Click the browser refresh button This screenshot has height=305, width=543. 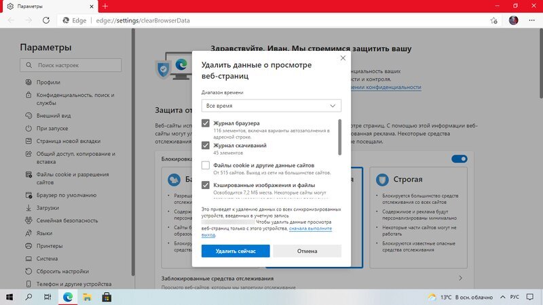46,20
